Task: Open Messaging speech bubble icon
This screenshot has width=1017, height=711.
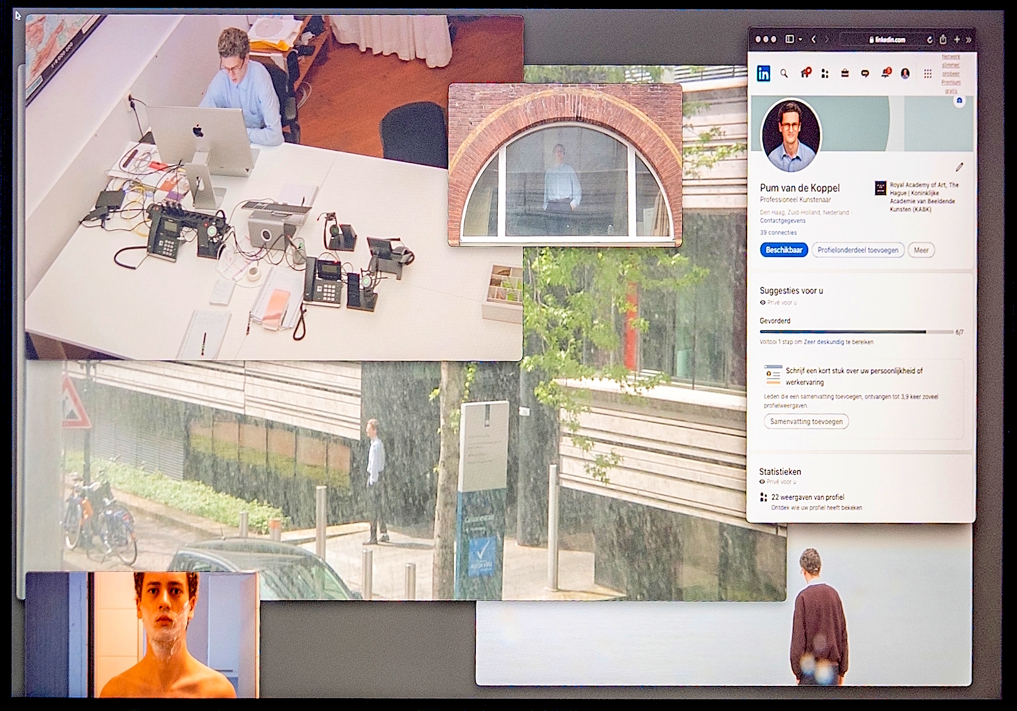Action: (865, 73)
